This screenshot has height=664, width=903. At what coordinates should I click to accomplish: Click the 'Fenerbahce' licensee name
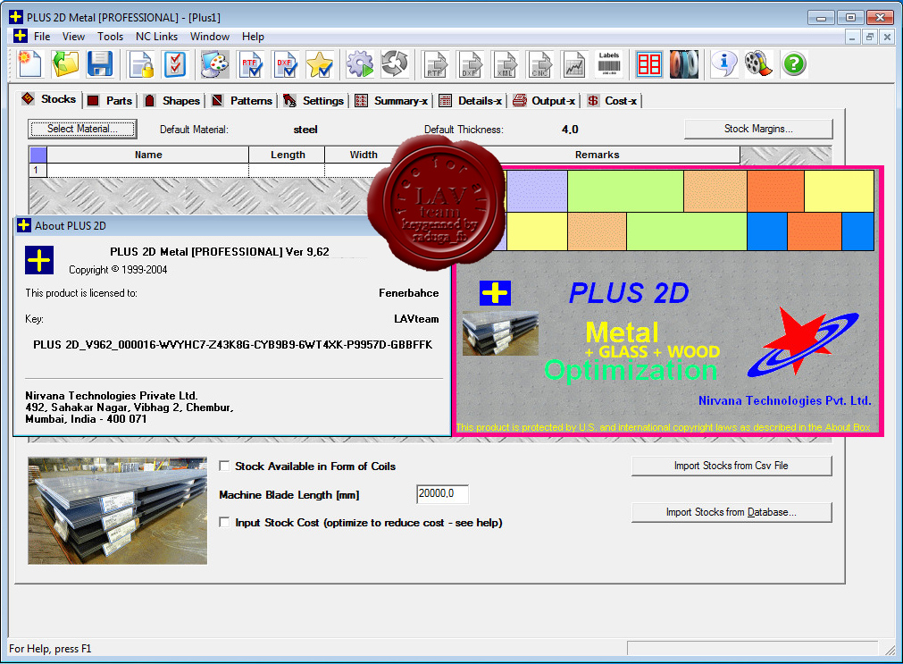click(x=409, y=293)
